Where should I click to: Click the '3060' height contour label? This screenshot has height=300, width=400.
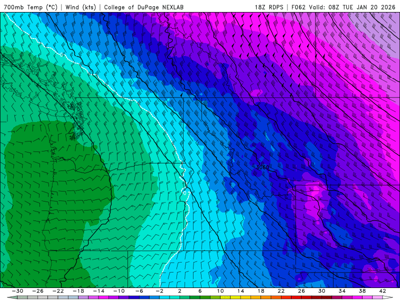point(262,167)
